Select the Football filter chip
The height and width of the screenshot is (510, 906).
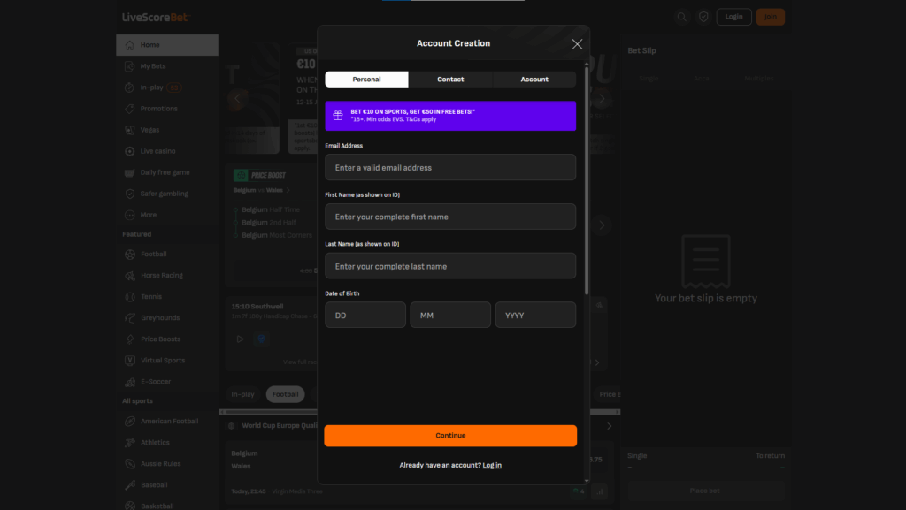coord(286,394)
